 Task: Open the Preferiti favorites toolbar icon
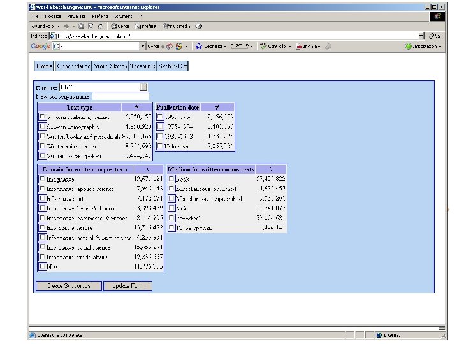coord(138,26)
